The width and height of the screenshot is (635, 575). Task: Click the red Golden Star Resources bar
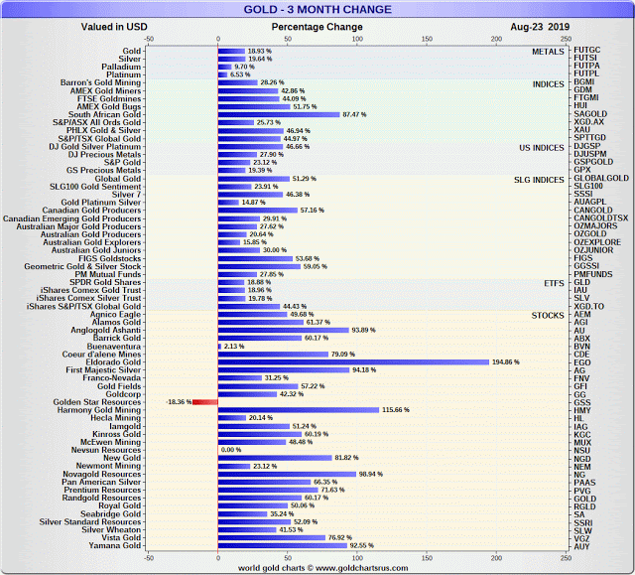pos(205,402)
